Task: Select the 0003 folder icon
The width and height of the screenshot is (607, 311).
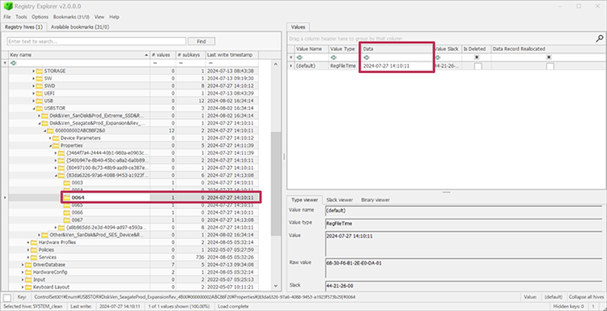Action: pyautogui.click(x=67, y=183)
